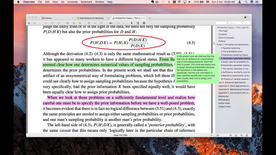Show table of contents sidebar view
The height and width of the screenshot is (155, 276).
[231, 135]
